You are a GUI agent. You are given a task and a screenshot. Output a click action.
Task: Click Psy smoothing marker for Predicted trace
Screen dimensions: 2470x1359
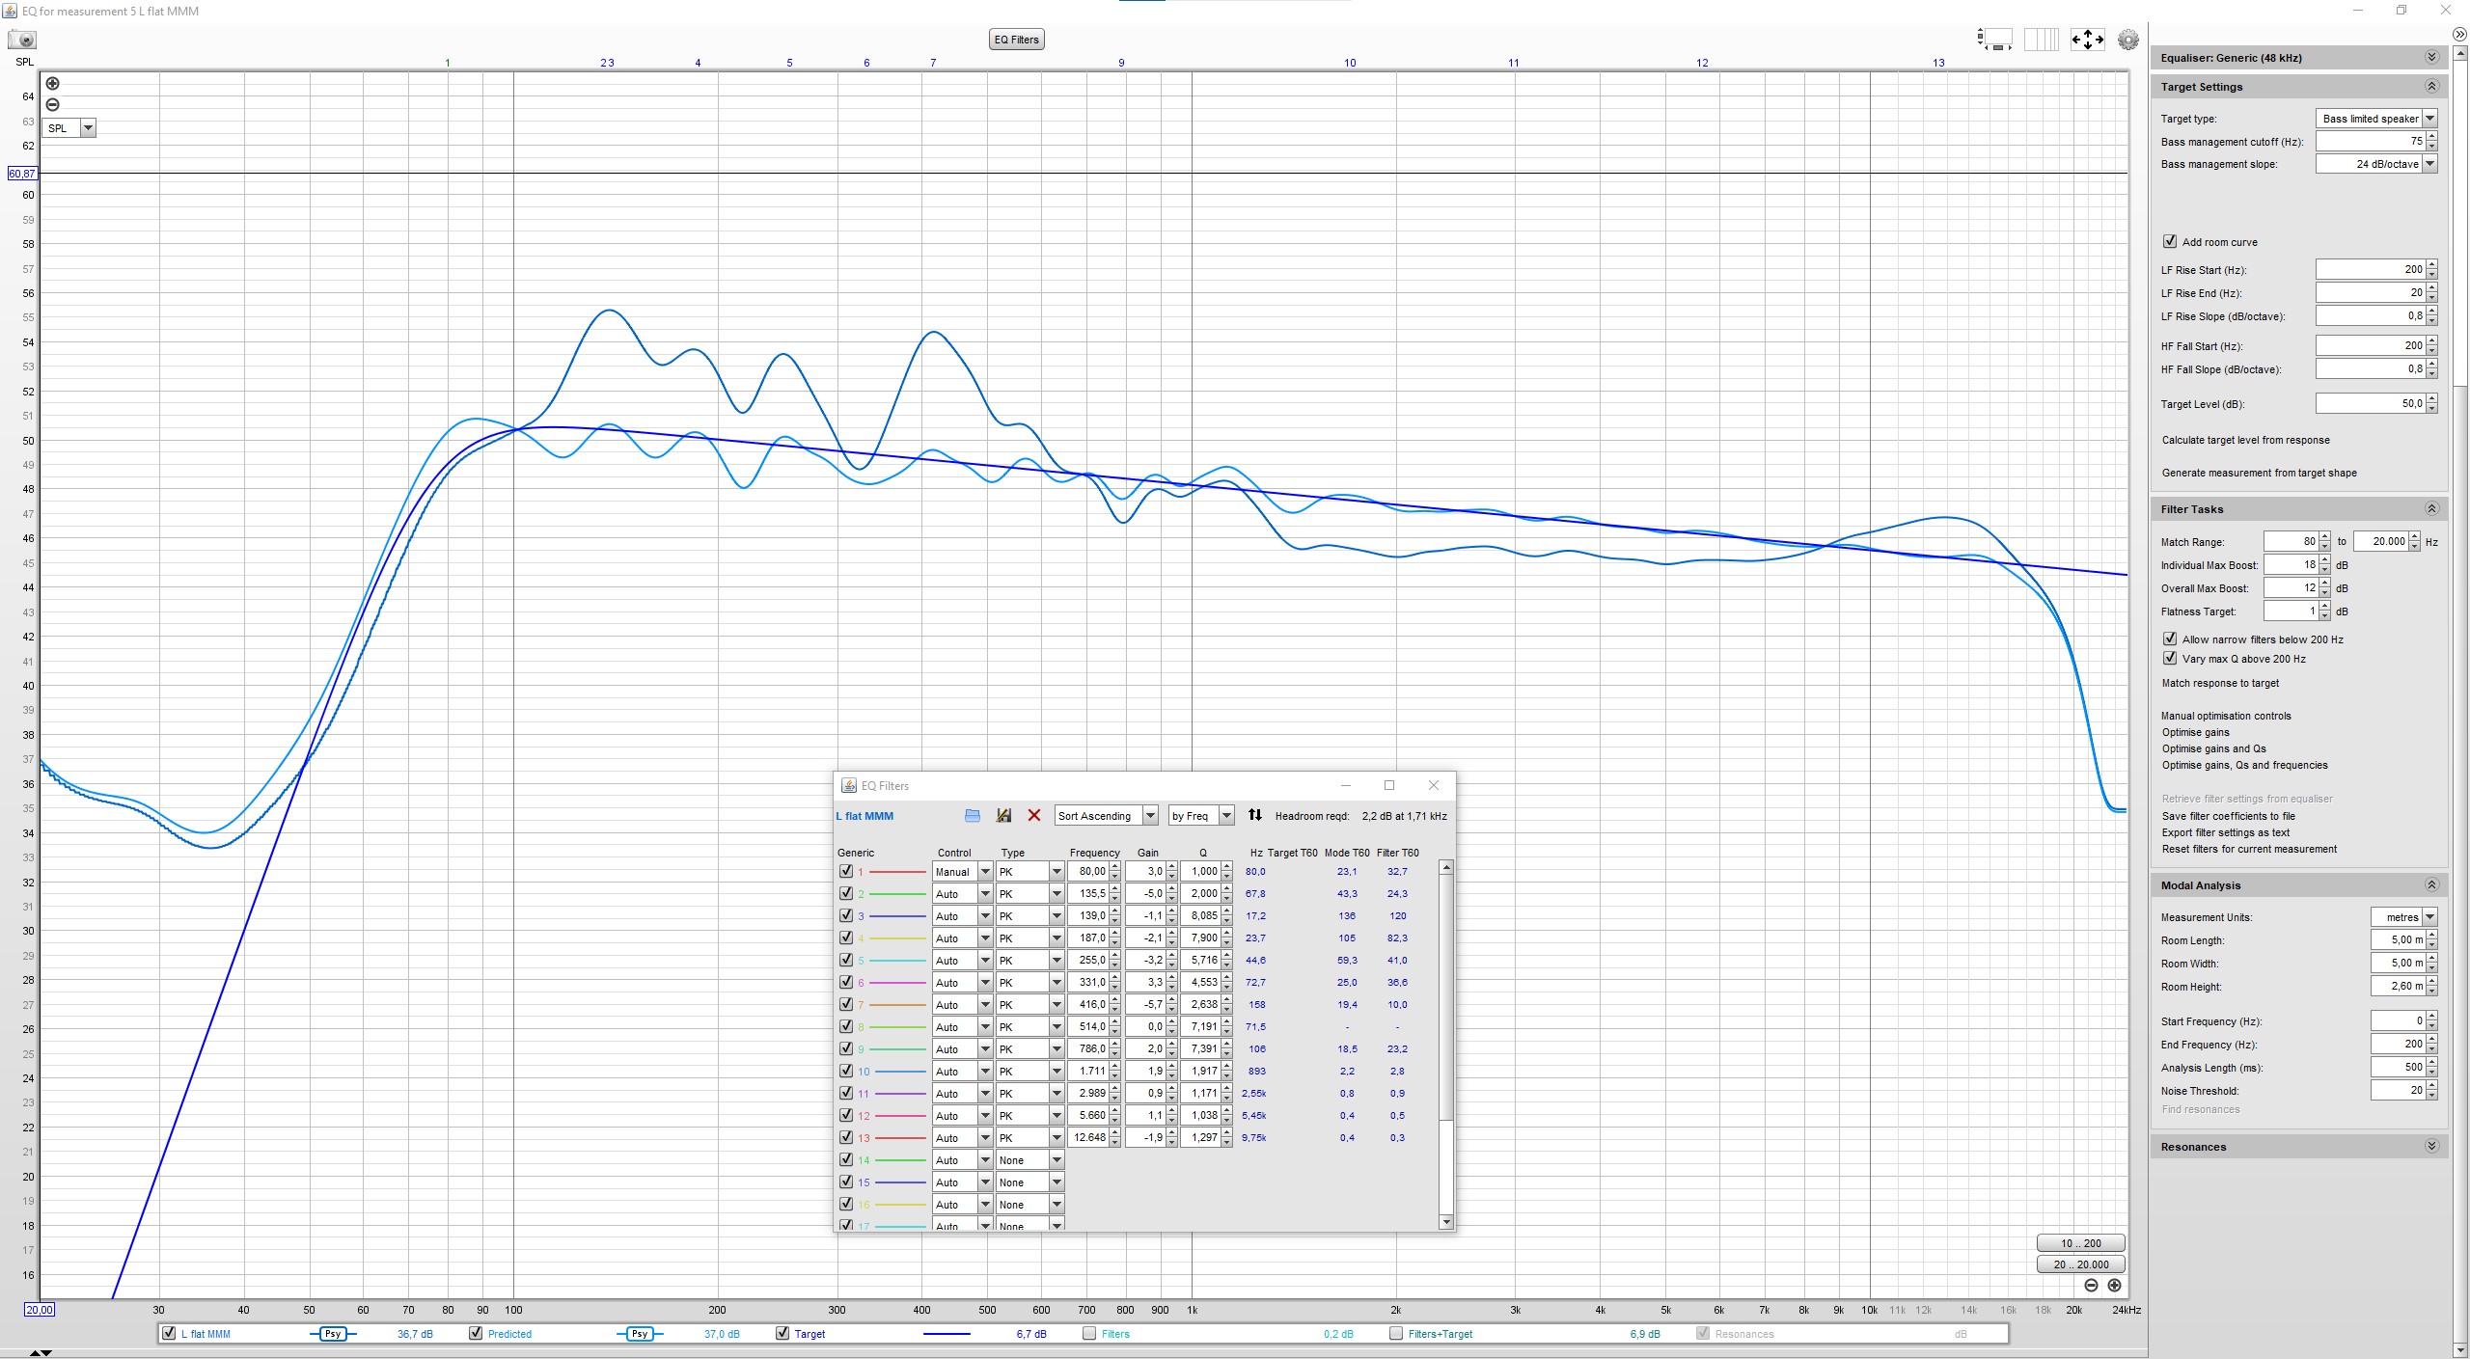point(640,1334)
